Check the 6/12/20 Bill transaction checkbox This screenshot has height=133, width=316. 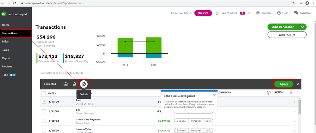44,111
